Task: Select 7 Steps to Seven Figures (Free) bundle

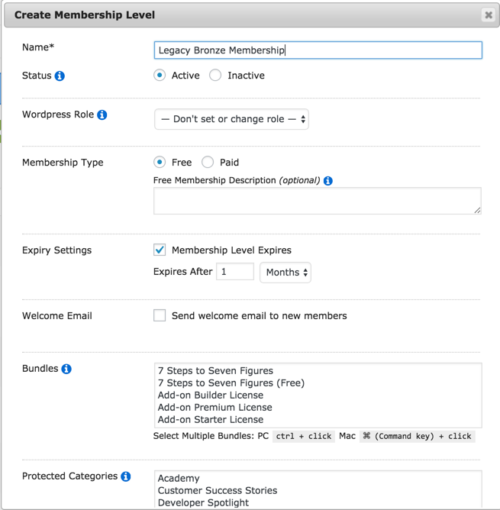Action: click(231, 383)
